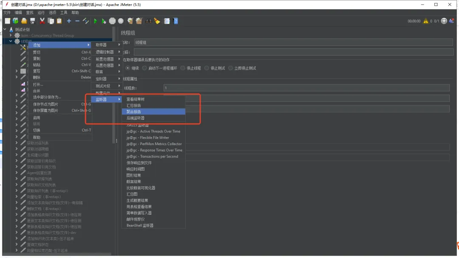The width and height of the screenshot is (459, 258).
Task: Click the Save floppy disk icon
Action: 32,21
